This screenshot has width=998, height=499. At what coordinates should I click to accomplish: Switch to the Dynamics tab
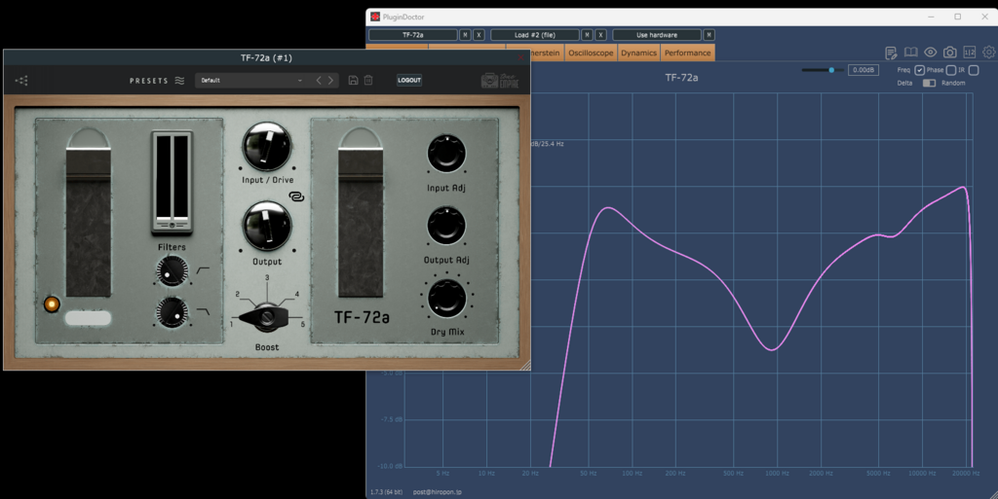coord(638,53)
